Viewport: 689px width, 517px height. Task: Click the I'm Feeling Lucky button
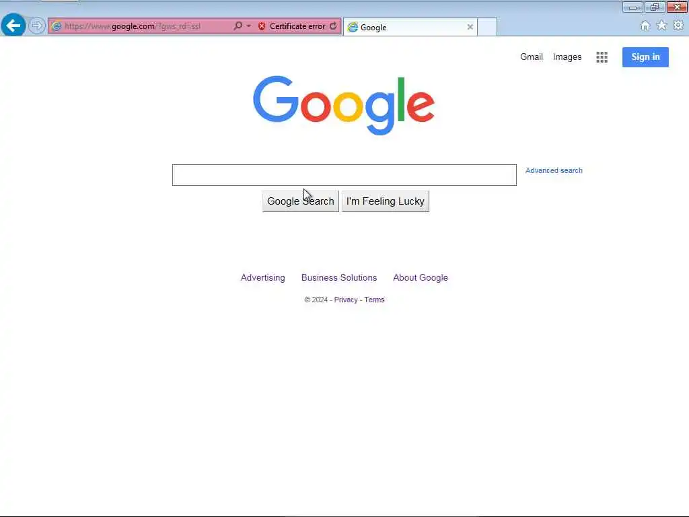(x=386, y=201)
